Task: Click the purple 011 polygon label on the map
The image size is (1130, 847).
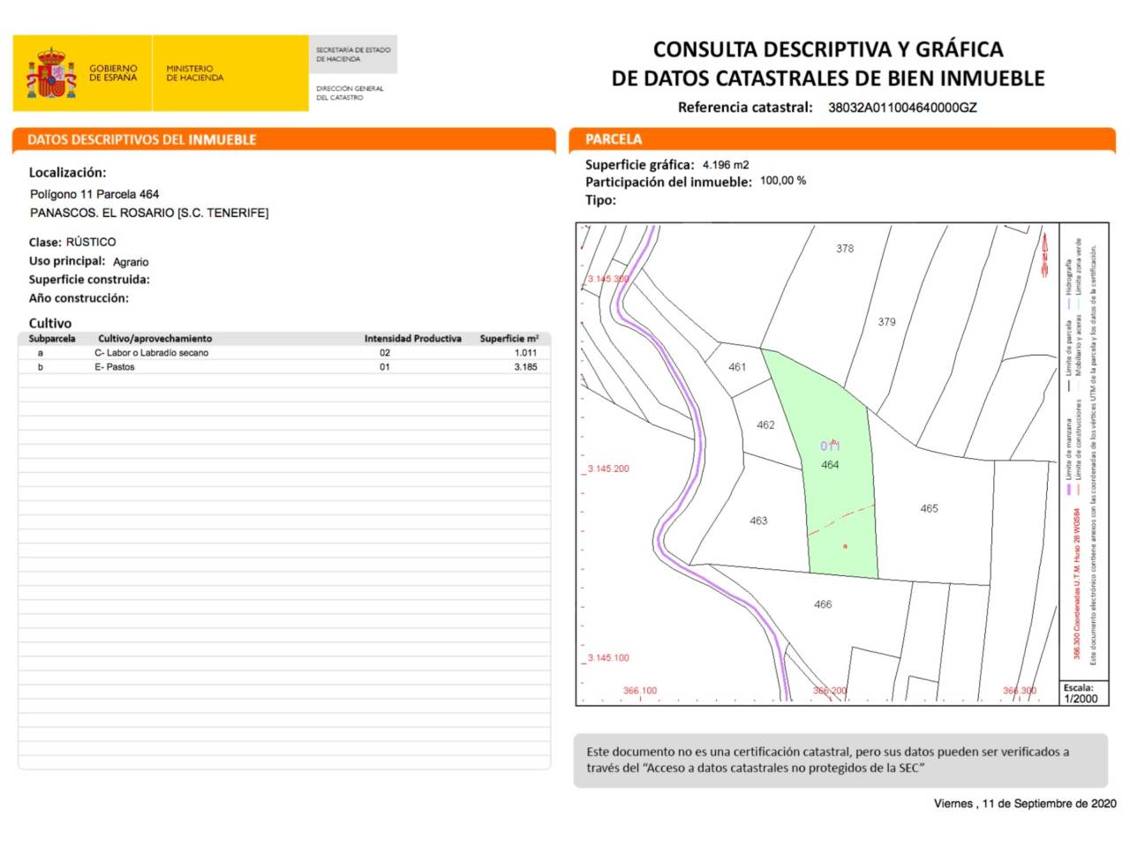Action: [x=830, y=446]
